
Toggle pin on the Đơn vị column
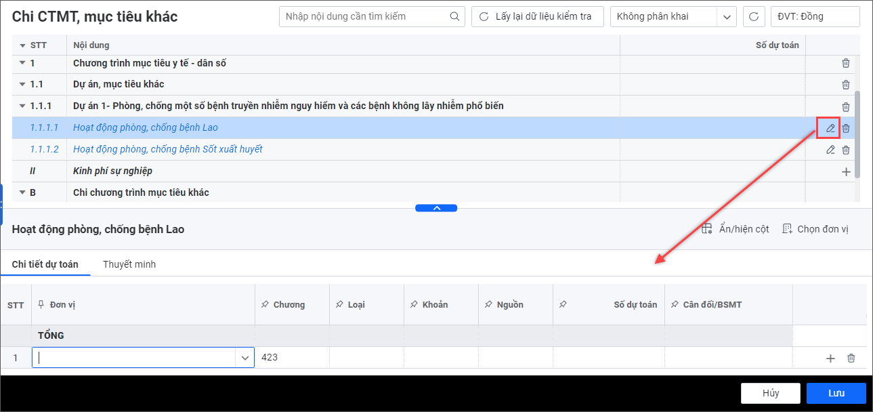(x=41, y=305)
